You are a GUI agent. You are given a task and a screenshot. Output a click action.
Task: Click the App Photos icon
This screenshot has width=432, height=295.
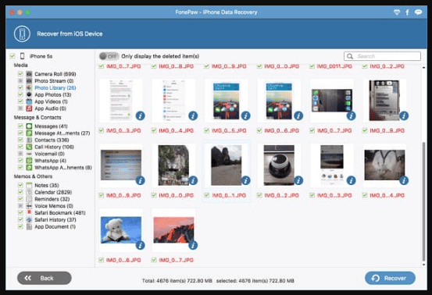29,94
